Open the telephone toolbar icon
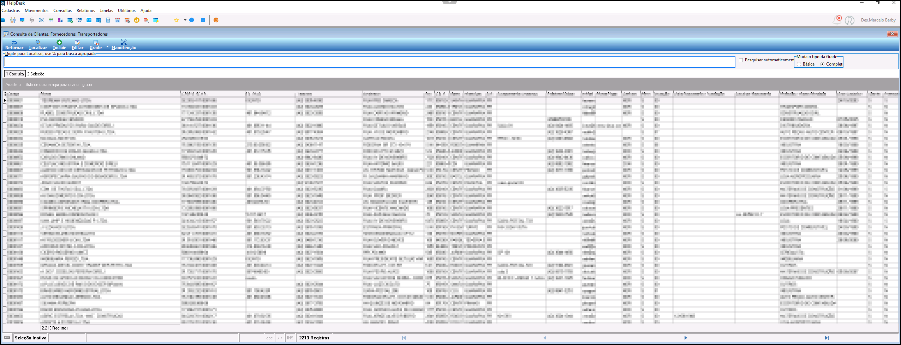The height and width of the screenshot is (345, 901). tap(41, 20)
